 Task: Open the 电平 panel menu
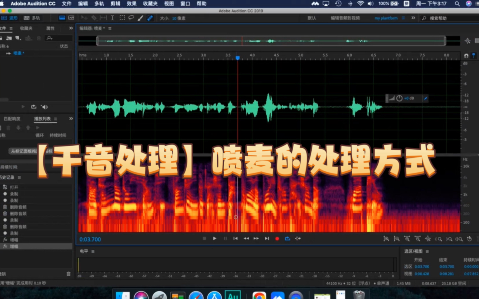coord(93,251)
